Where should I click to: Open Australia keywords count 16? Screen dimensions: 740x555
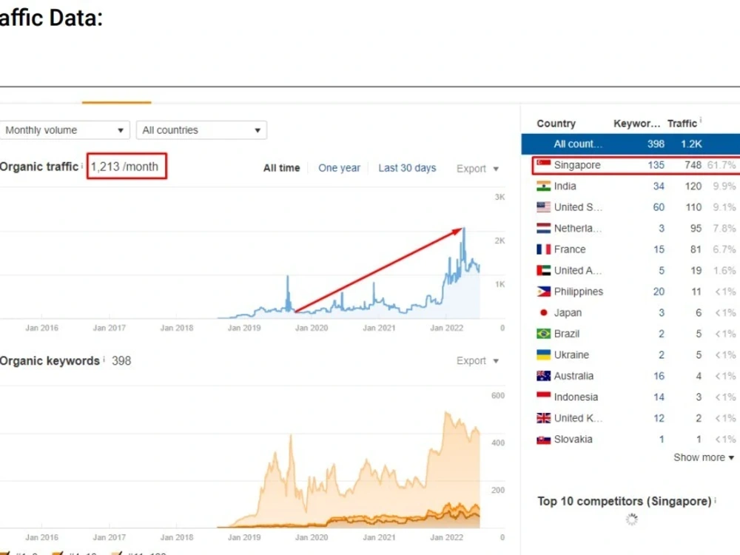click(659, 376)
